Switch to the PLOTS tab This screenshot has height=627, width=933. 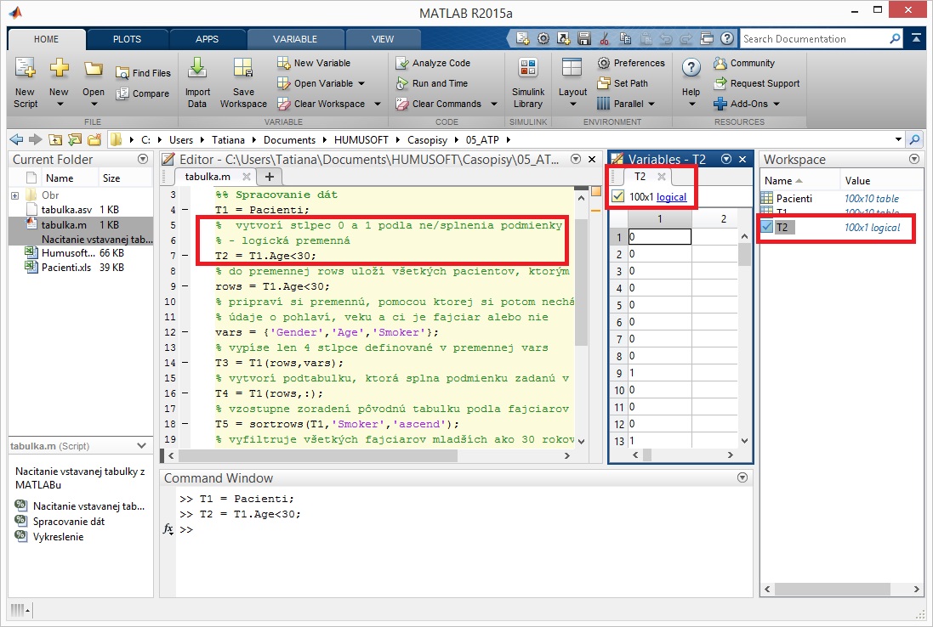point(127,39)
